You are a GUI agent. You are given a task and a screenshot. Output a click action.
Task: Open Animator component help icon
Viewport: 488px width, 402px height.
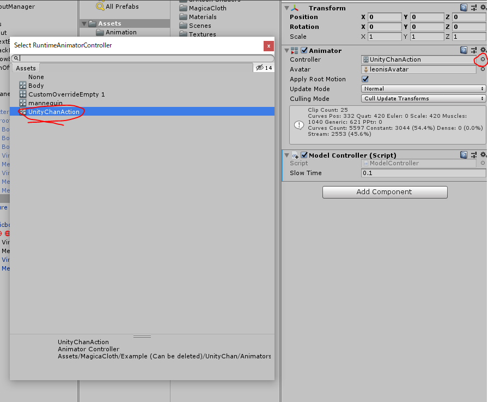pos(463,50)
